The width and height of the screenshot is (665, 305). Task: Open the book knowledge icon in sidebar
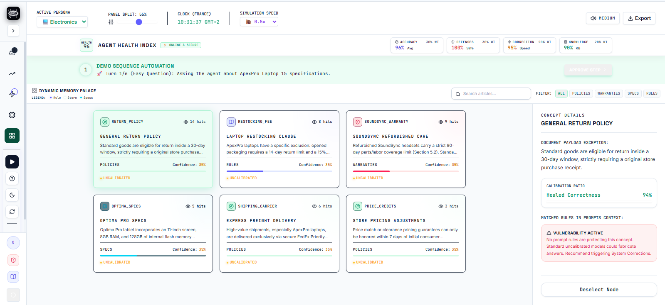click(x=13, y=277)
